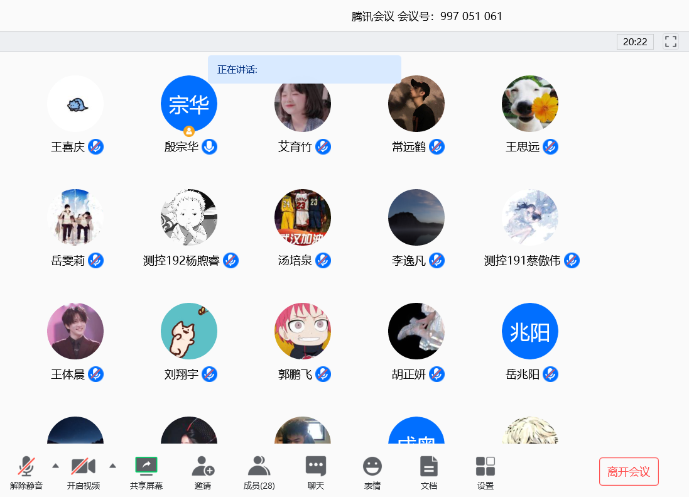Open the Invite (邀请) participants icon
Screen dimensions: 689x497
202,466
